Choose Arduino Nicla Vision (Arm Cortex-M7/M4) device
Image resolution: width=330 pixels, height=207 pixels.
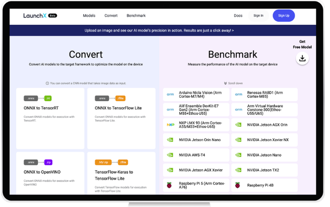tap(196, 94)
